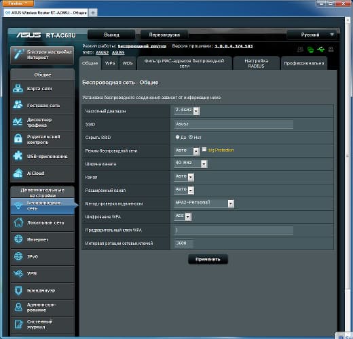
Task: Click the gray printer status icon at far right
Action: [331, 49]
